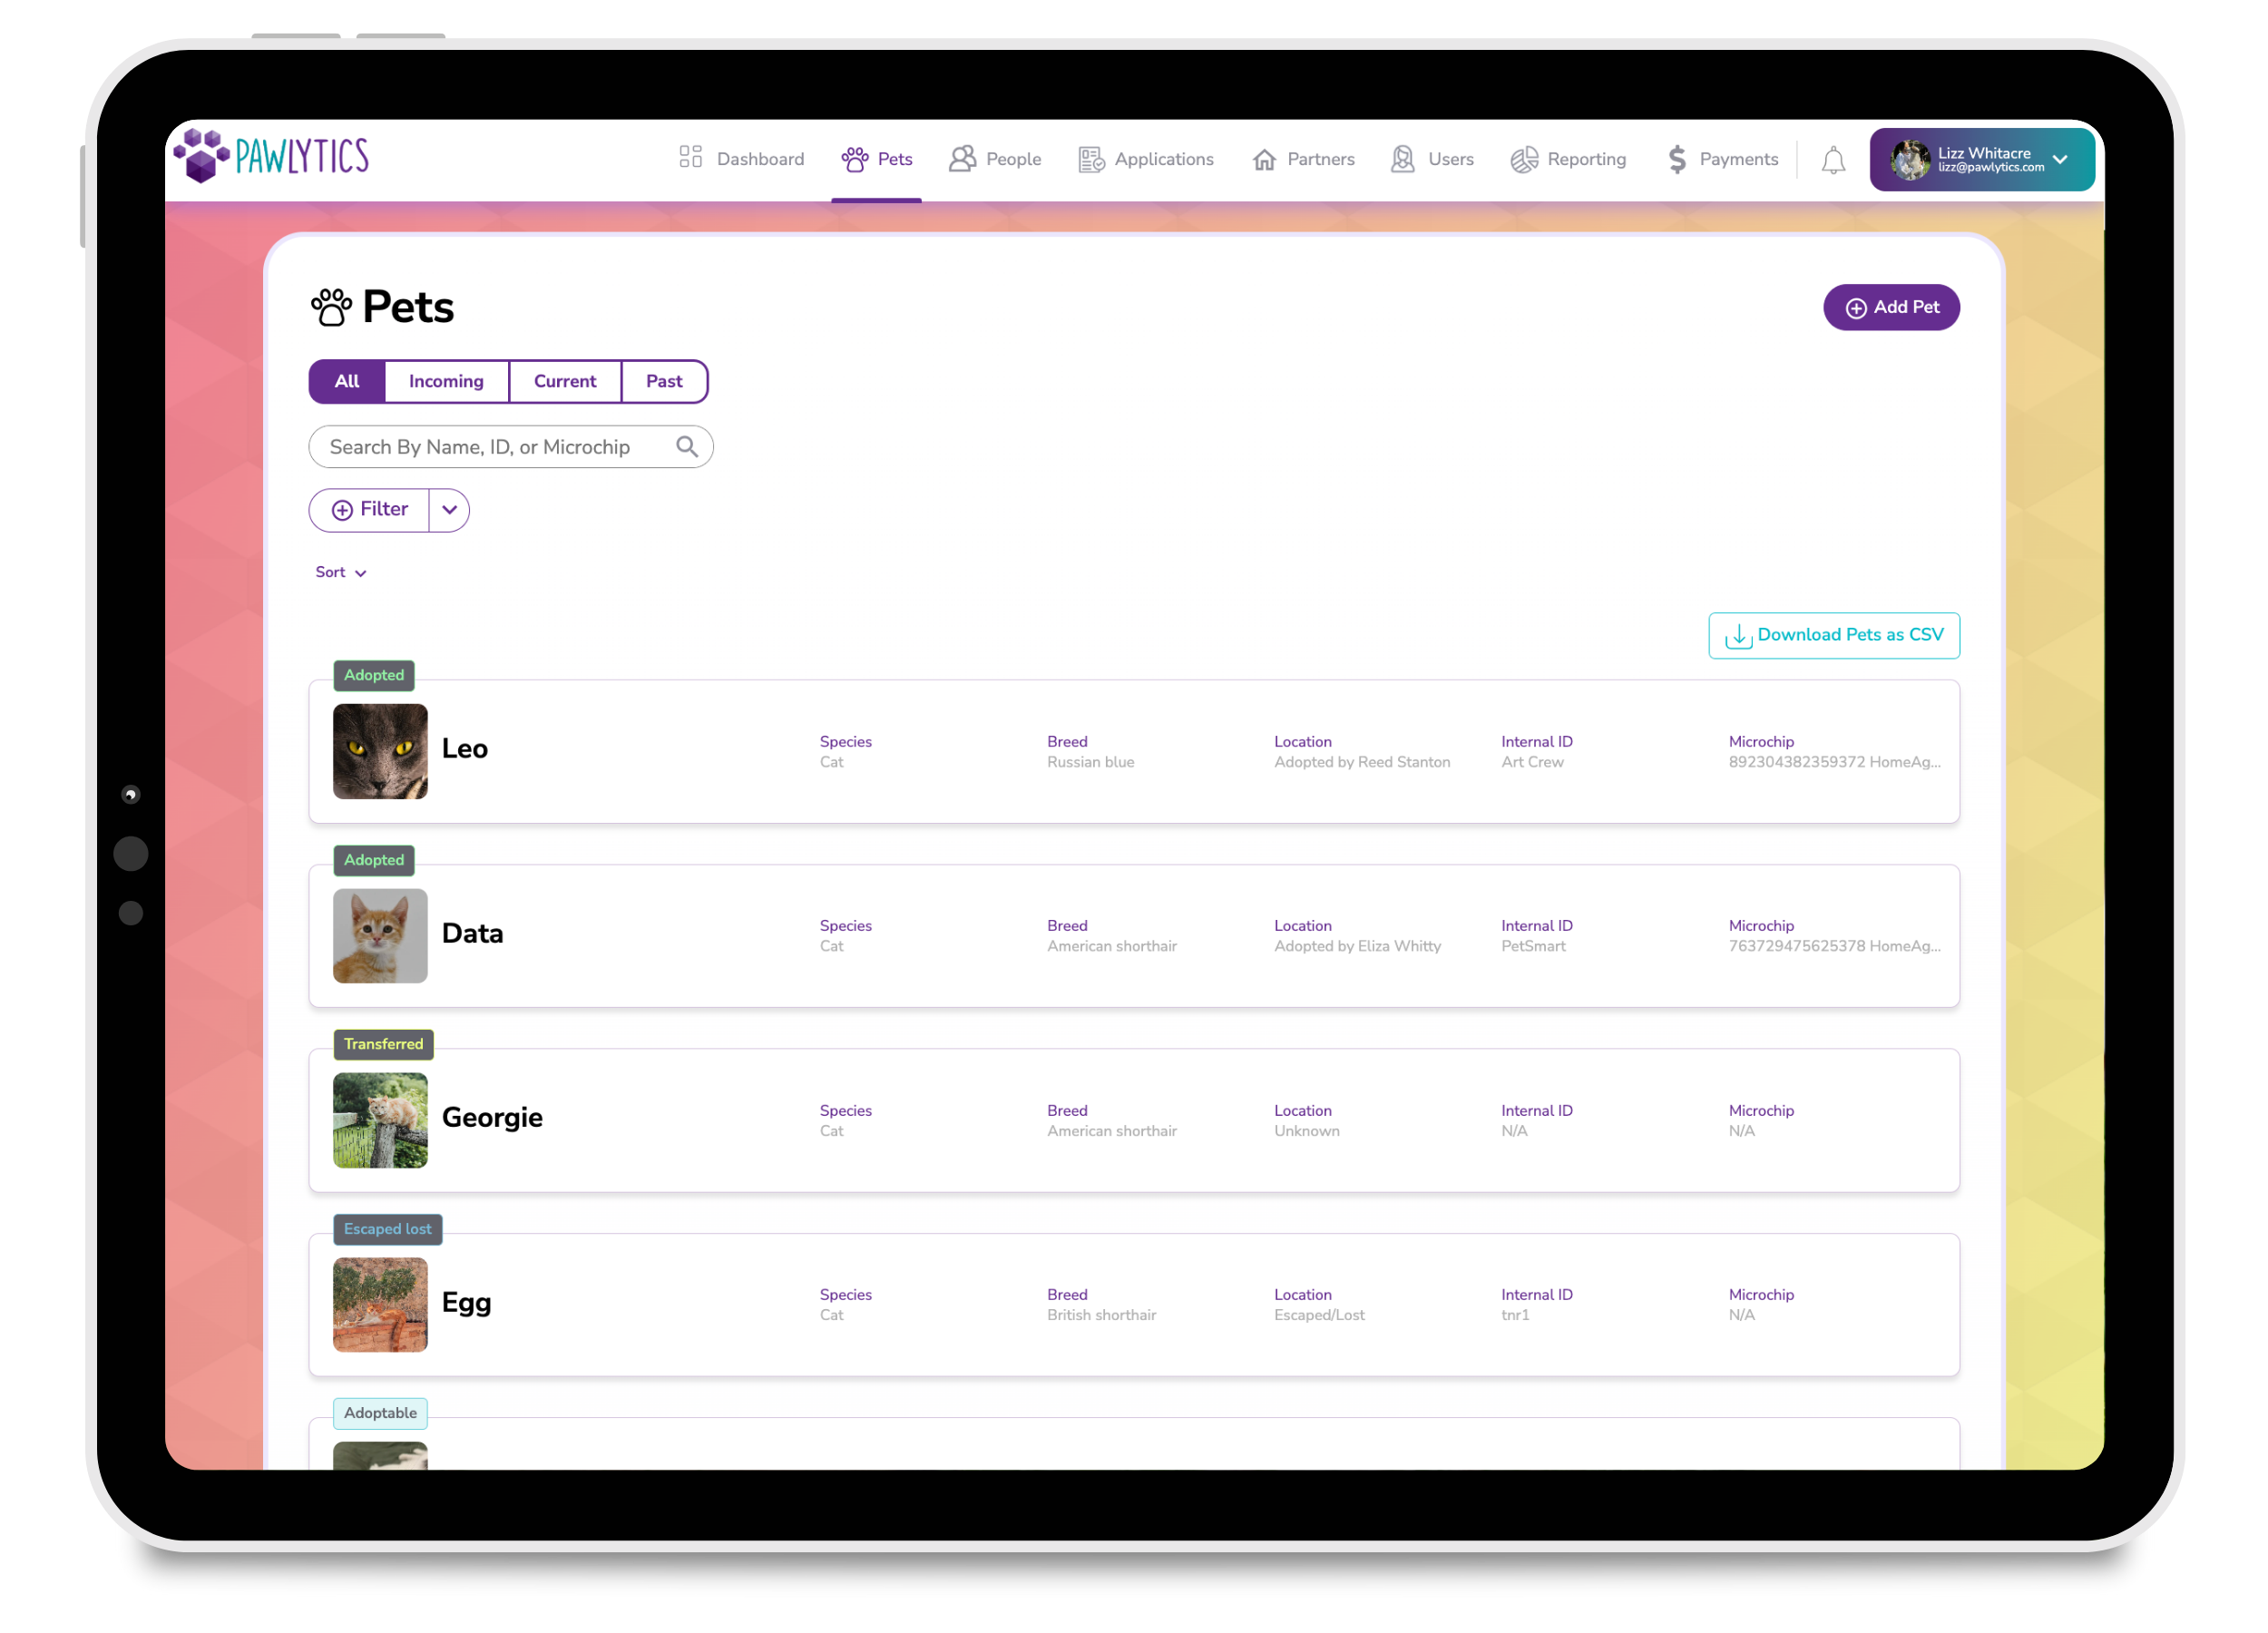Open notifications bell
Screen dimensions: 2268x1633
click(1832, 160)
